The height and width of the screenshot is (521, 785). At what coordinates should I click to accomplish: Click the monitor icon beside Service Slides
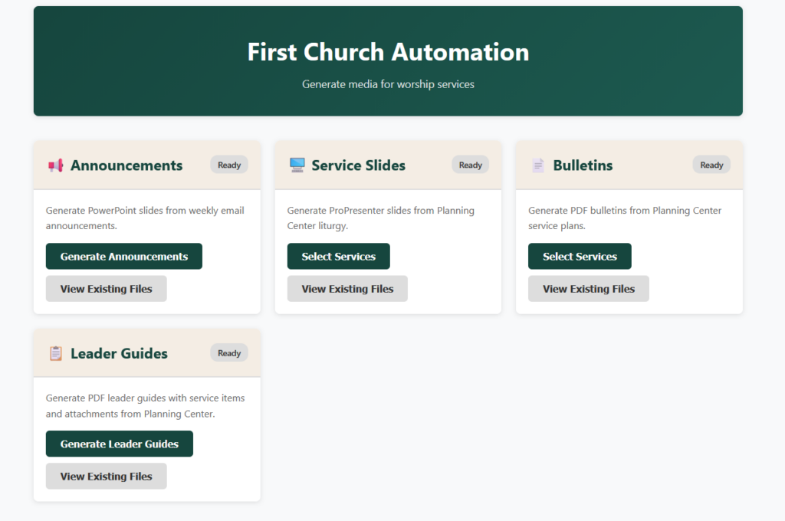(297, 165)
